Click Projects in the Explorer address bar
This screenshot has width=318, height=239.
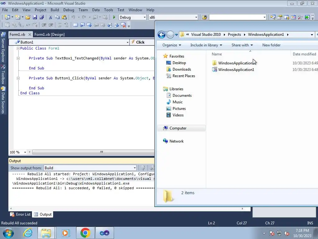click(234, 35)
